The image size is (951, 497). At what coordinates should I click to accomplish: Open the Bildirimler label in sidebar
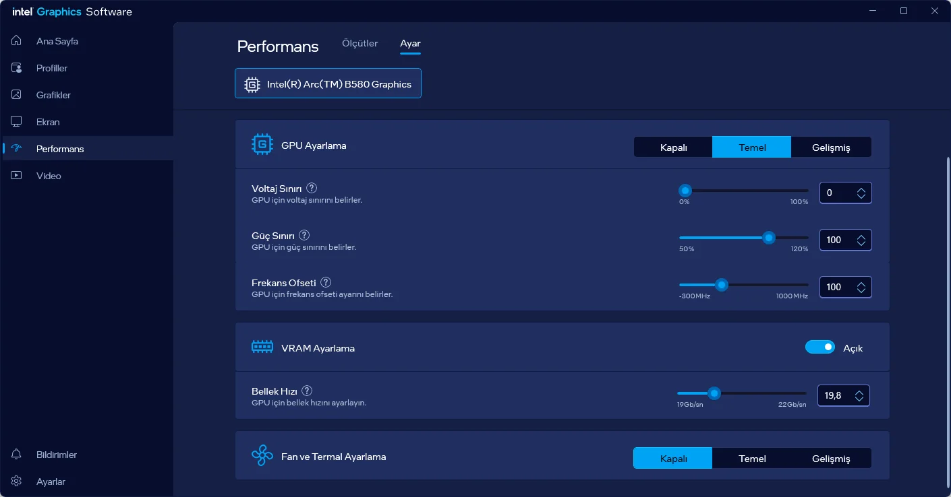(57, 455)
